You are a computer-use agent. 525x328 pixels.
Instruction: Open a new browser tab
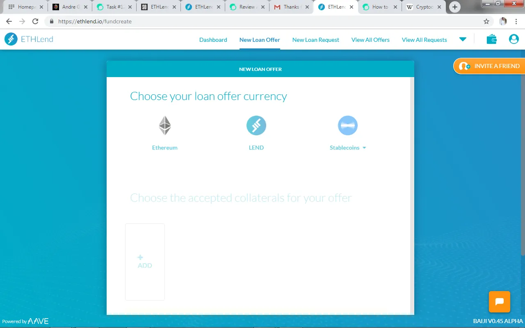[x=455, y=7]
